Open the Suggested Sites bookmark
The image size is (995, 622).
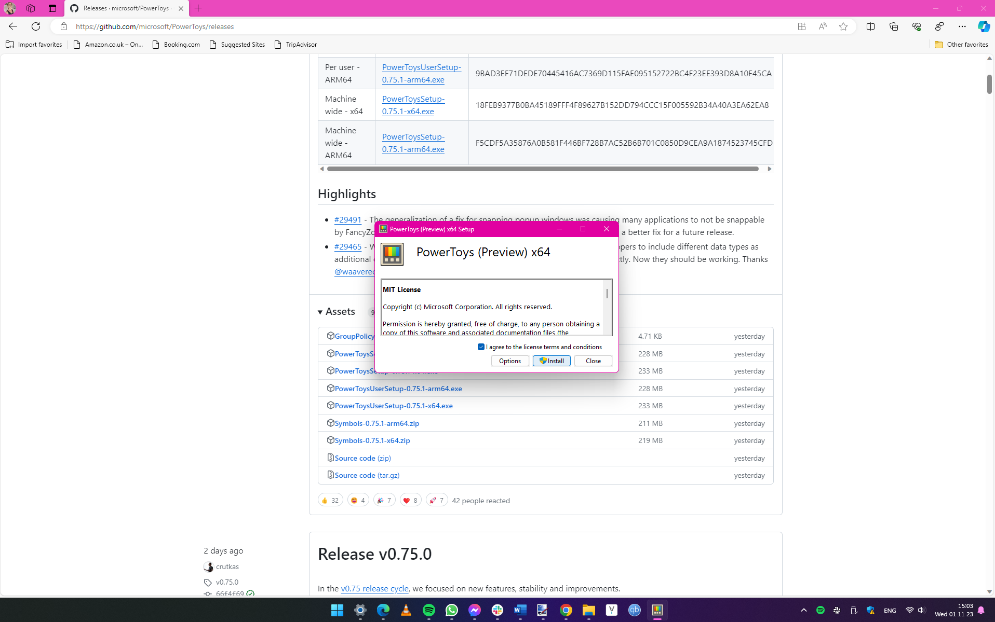(237, 45)
